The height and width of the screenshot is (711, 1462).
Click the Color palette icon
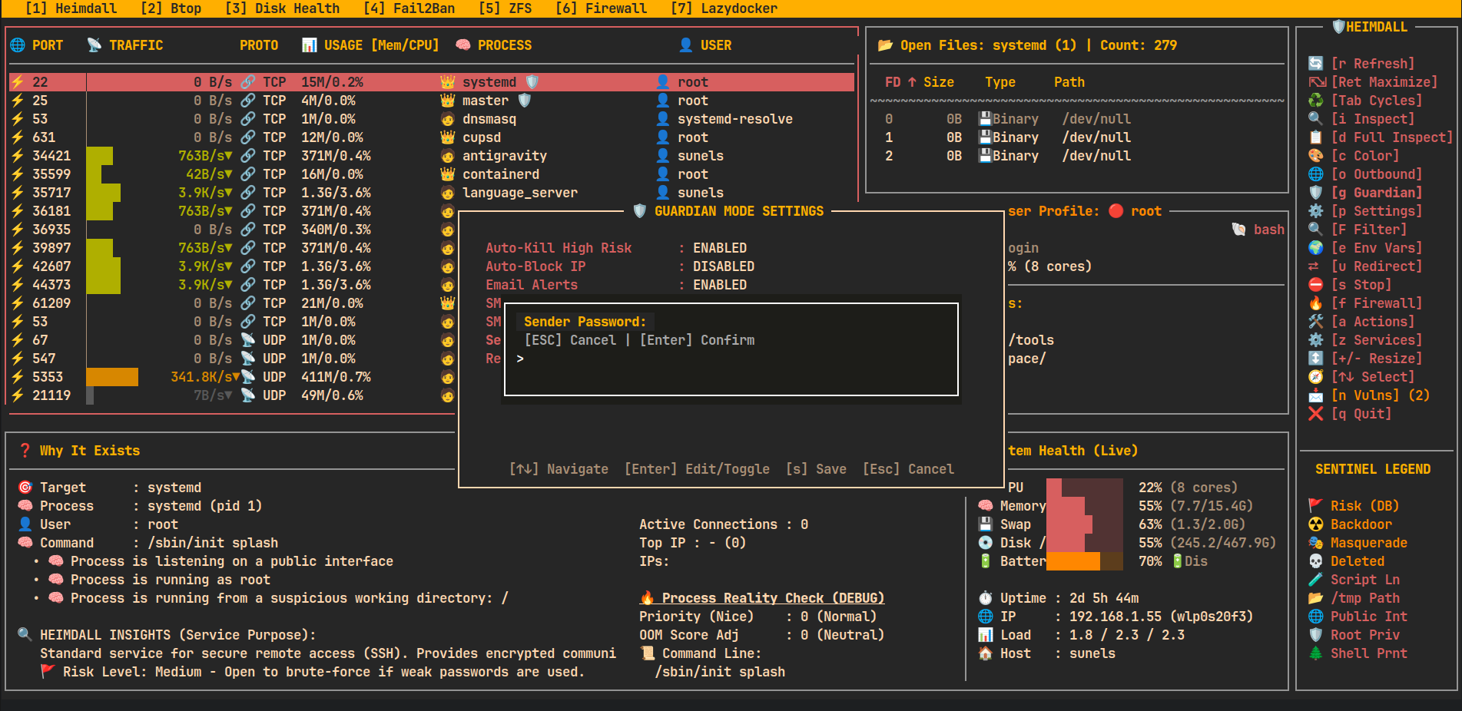tap(1316, 156)
